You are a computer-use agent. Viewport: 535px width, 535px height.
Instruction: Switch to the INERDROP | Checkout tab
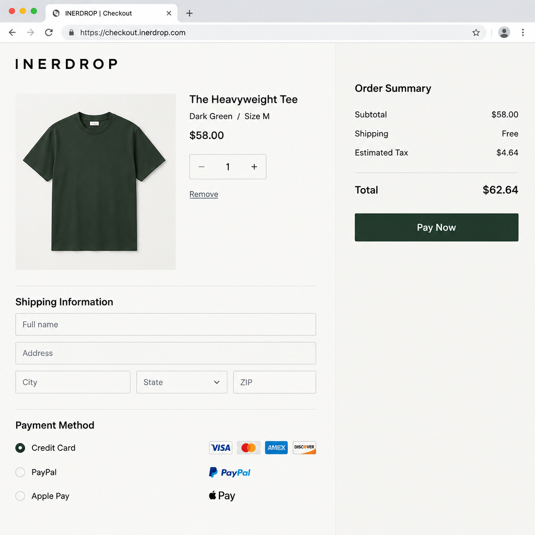coord(111,13)
